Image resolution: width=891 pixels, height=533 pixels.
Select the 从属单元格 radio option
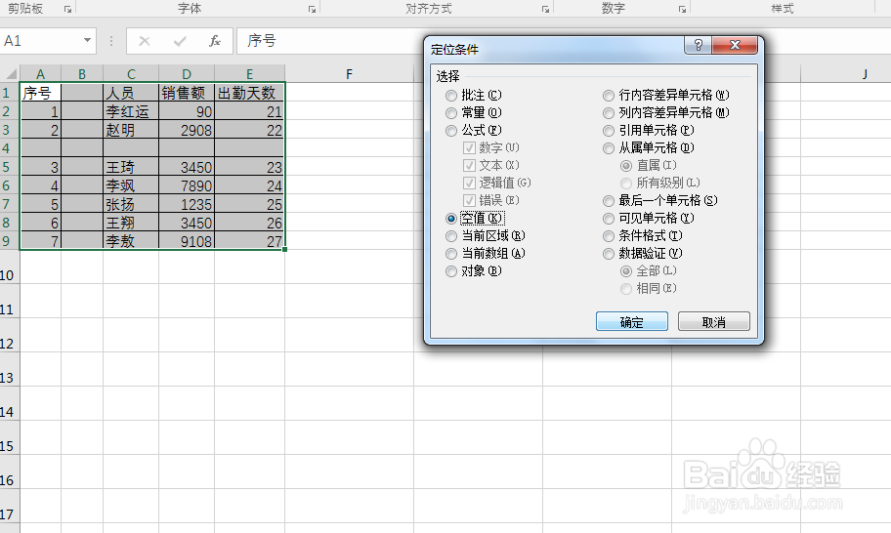coord(609,148)
